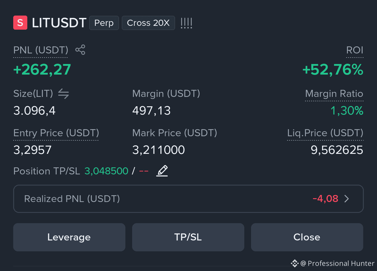
Task: Click the TP/SL button
Action: (188, 237)
